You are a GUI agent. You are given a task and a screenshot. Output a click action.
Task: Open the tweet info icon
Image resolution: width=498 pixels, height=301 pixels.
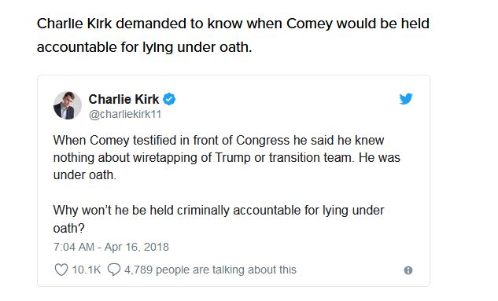(408, 270)
